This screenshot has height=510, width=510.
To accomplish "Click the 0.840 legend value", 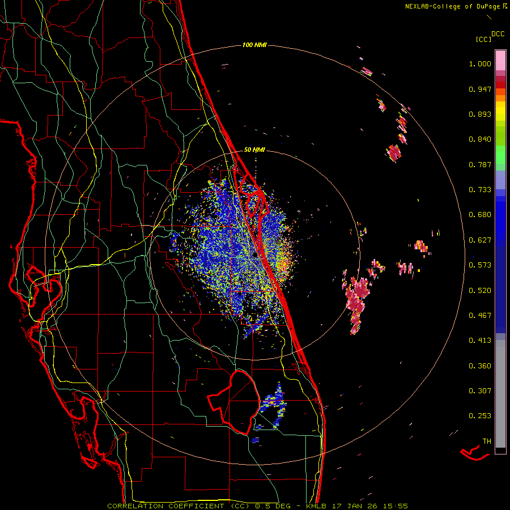I will pos(480,139).
